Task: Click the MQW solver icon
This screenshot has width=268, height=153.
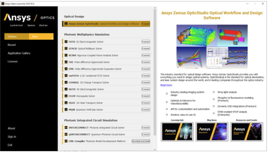Action: point(66,110)
